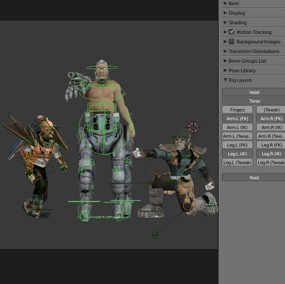Toggle the Arm.L (Tweak) layer

(x=237, y=136)
